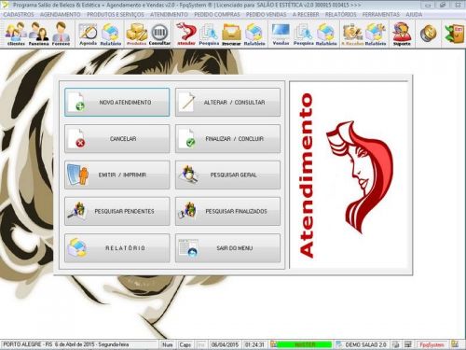Viewport: 466px width, 350px height.
Task: Click the red Atender toolbar icon
Action: tap(186, 35)
